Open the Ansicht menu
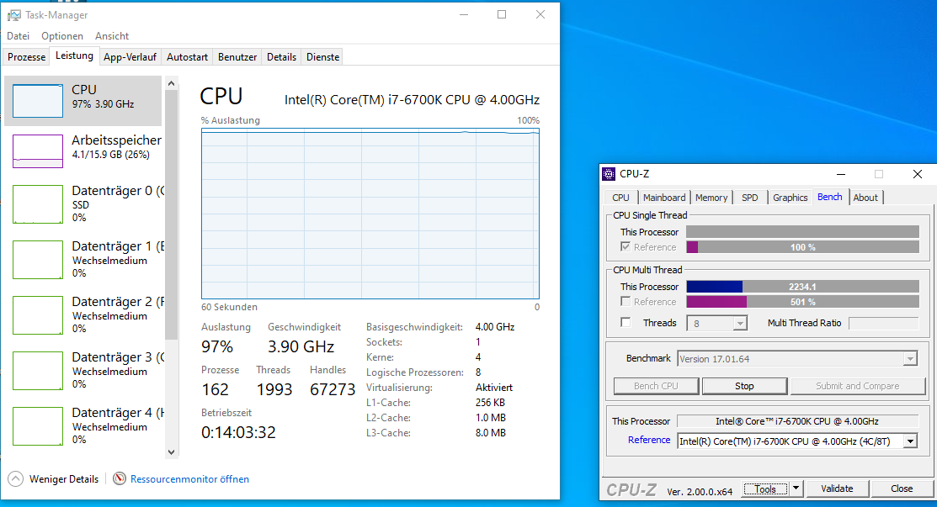The image size is (937, 507). coord(112,36)
